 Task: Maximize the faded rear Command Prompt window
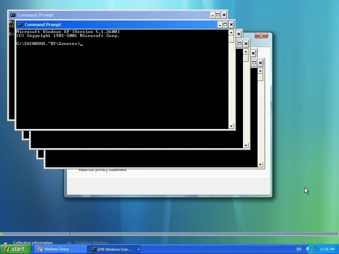pyautogui.click(x=218, y=15)
